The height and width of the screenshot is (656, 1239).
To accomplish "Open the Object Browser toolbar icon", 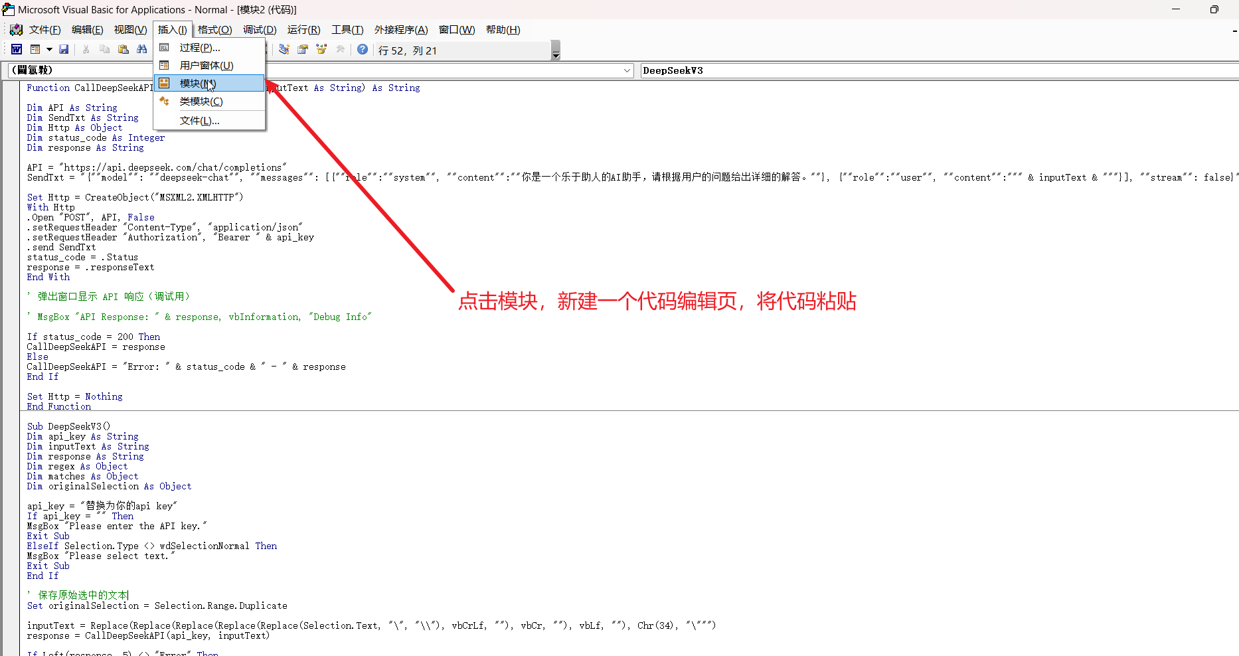I will (x=321, y=49).
